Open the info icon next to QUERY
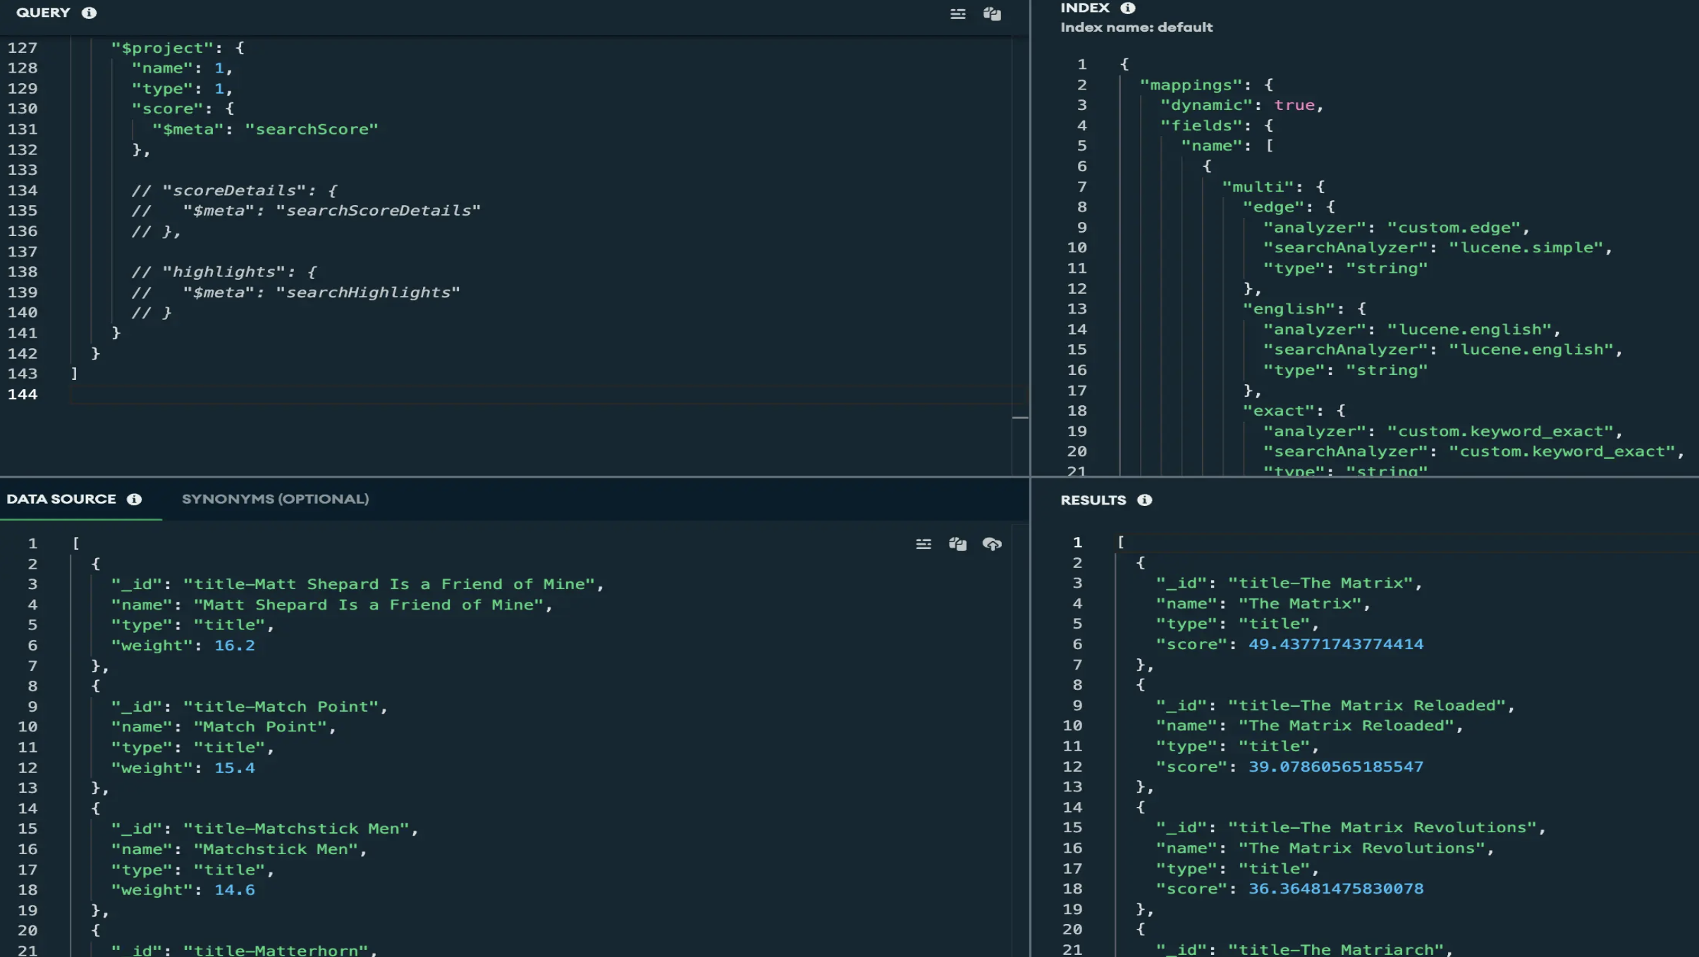This screenshot has width=1699, height=957. (89, 13)
